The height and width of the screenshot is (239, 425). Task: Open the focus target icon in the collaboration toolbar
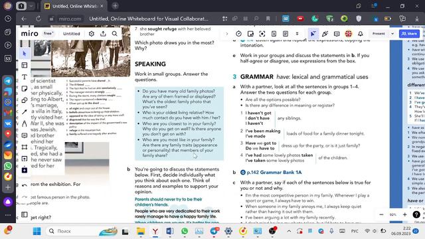pos(262,34)
